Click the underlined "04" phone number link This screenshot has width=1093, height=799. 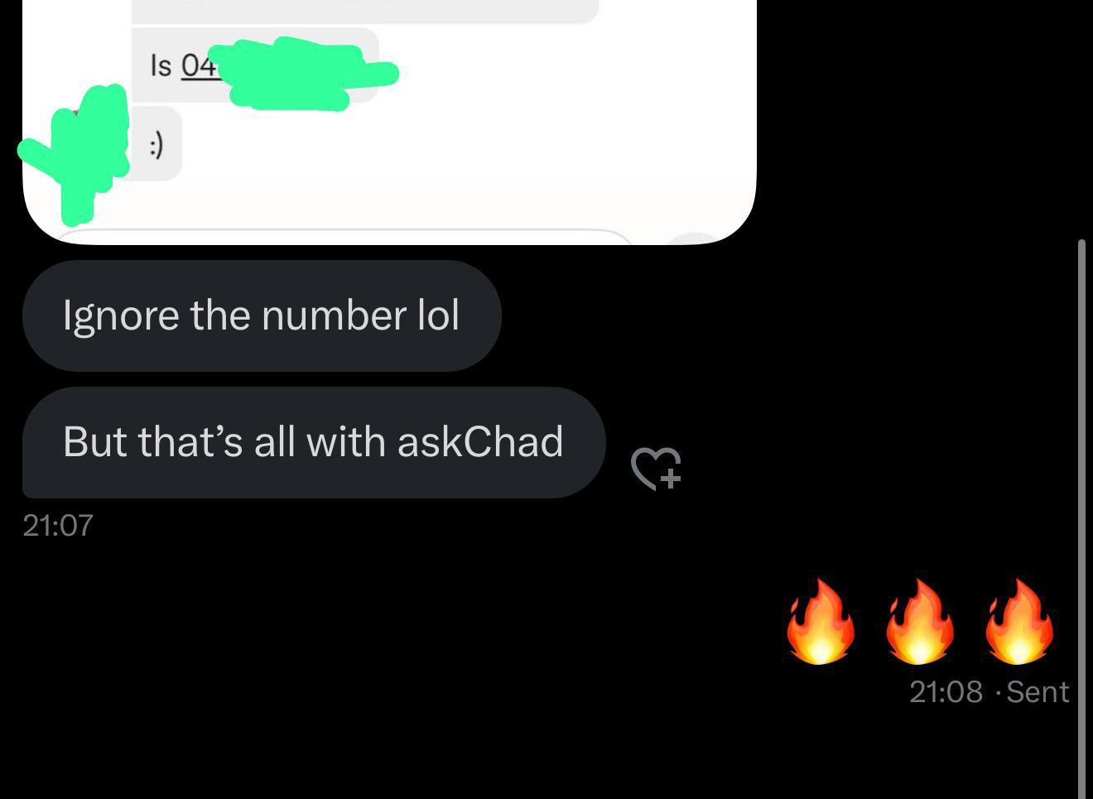pos(199,65)
